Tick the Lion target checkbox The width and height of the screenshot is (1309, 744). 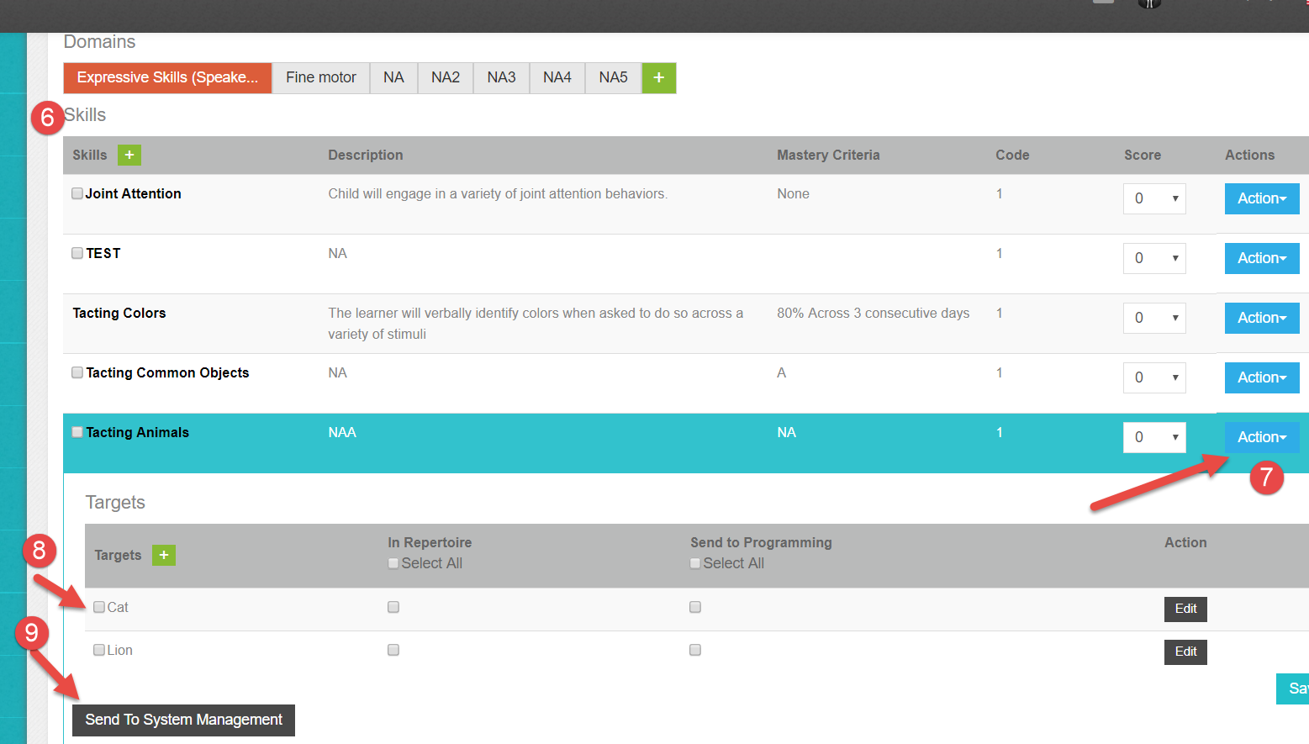(99, 650)
